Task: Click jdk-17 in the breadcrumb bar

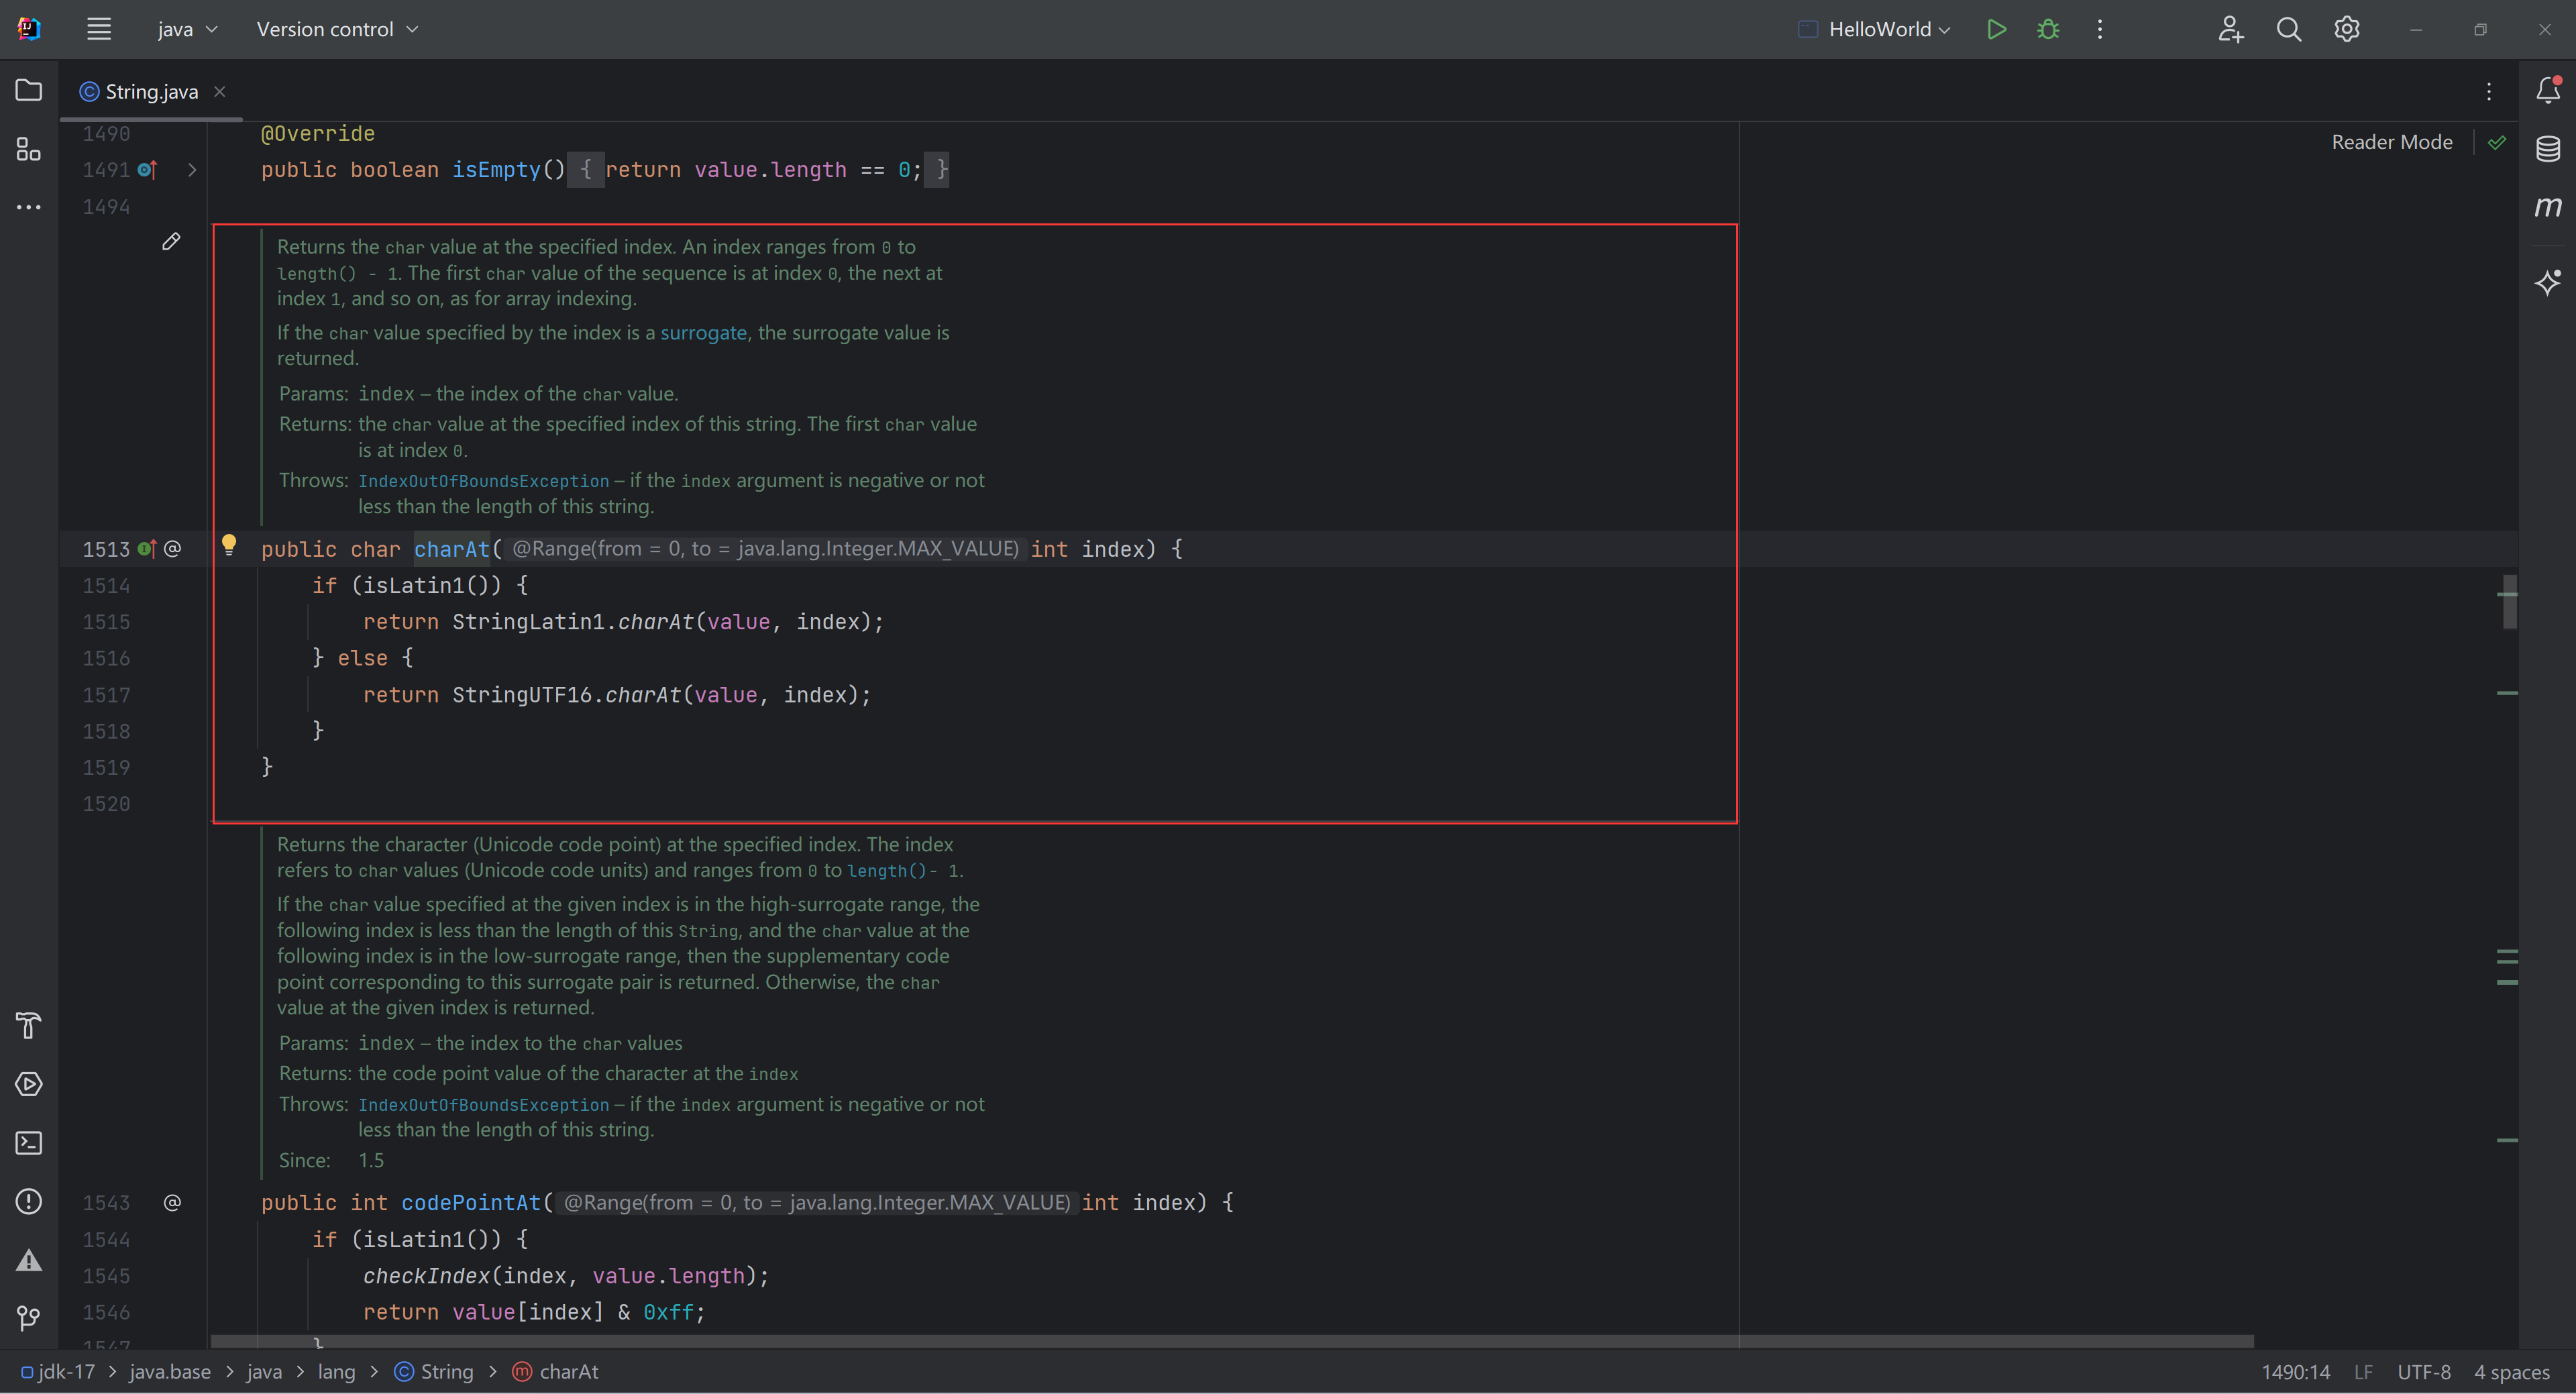Action: [58, 1372]
